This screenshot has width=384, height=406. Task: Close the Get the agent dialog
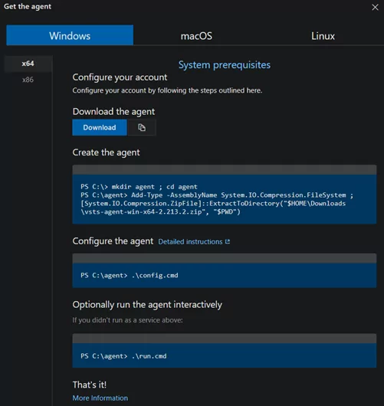375,7
